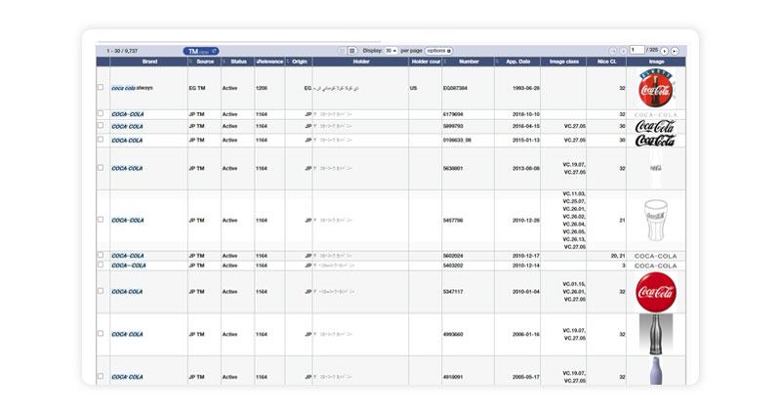781x413 pixels.
Task: Tick checkbox for row number 5899793
Action: click(101, 126)
